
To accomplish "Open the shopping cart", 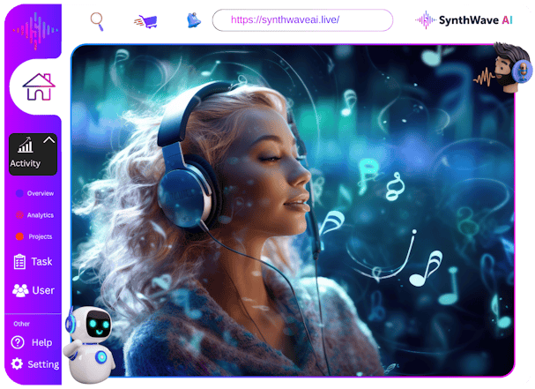I will click(145, 20).
